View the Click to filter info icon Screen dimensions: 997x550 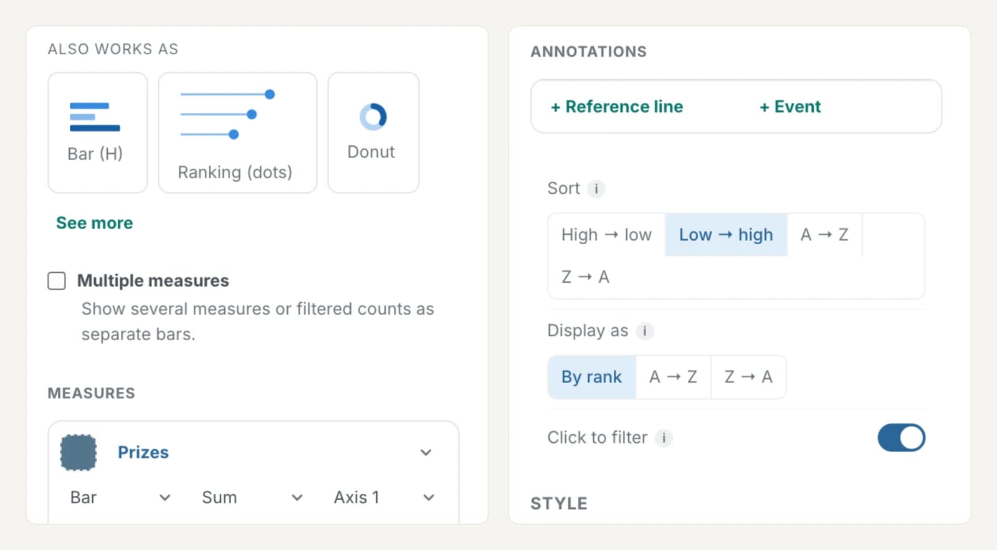[x=664, y=438]
